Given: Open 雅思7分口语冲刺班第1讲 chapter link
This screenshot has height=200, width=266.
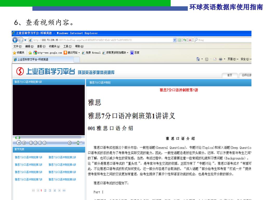Looking at the screenshot, I should (28, 157).
